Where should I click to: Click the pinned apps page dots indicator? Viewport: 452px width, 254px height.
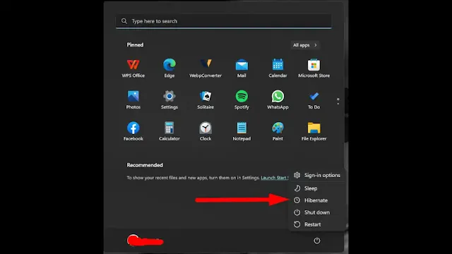(338, 101)
